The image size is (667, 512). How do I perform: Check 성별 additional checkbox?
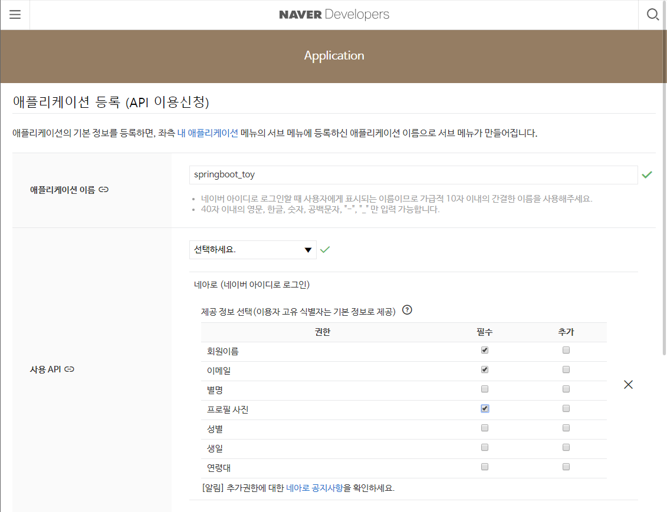pos(566,428)
